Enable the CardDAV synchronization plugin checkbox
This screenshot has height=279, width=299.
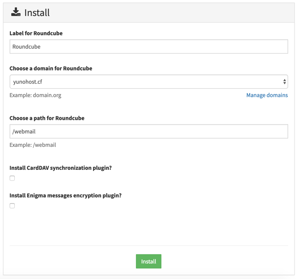coord(12,178)
